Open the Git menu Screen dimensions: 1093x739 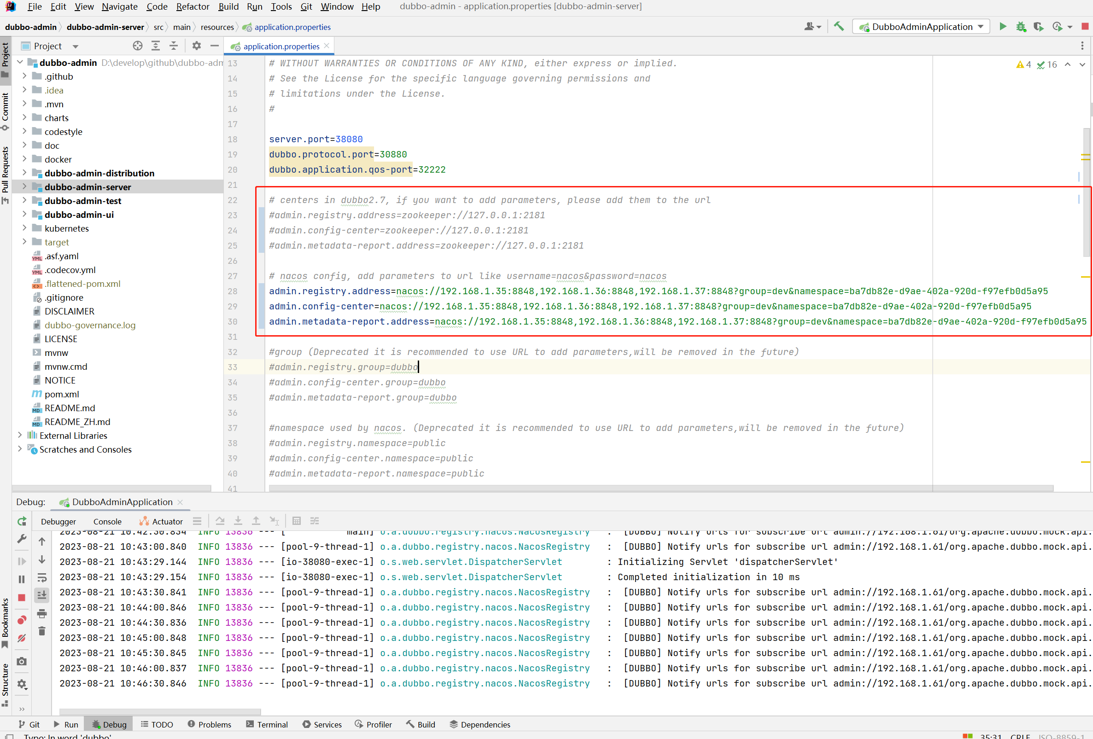(x=306, y=6)
